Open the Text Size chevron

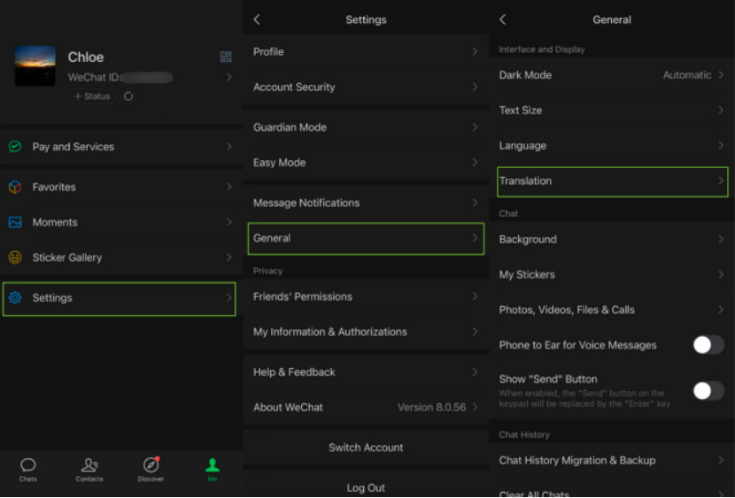pos(721,110)
